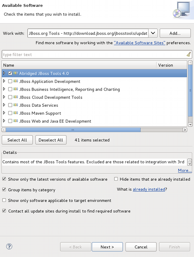Click the category icon beside JBoss Web and Java EE
The height and width of the screenshot is (257, 194).
(x=16, y=121)
